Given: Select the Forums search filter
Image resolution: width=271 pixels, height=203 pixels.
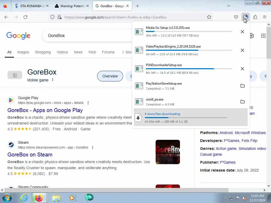Looking at the screenshot, I should [x=108, y=52].
